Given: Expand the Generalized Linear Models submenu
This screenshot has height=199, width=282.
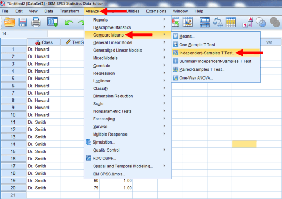Looking at the screenshot, I should point(128,50).
